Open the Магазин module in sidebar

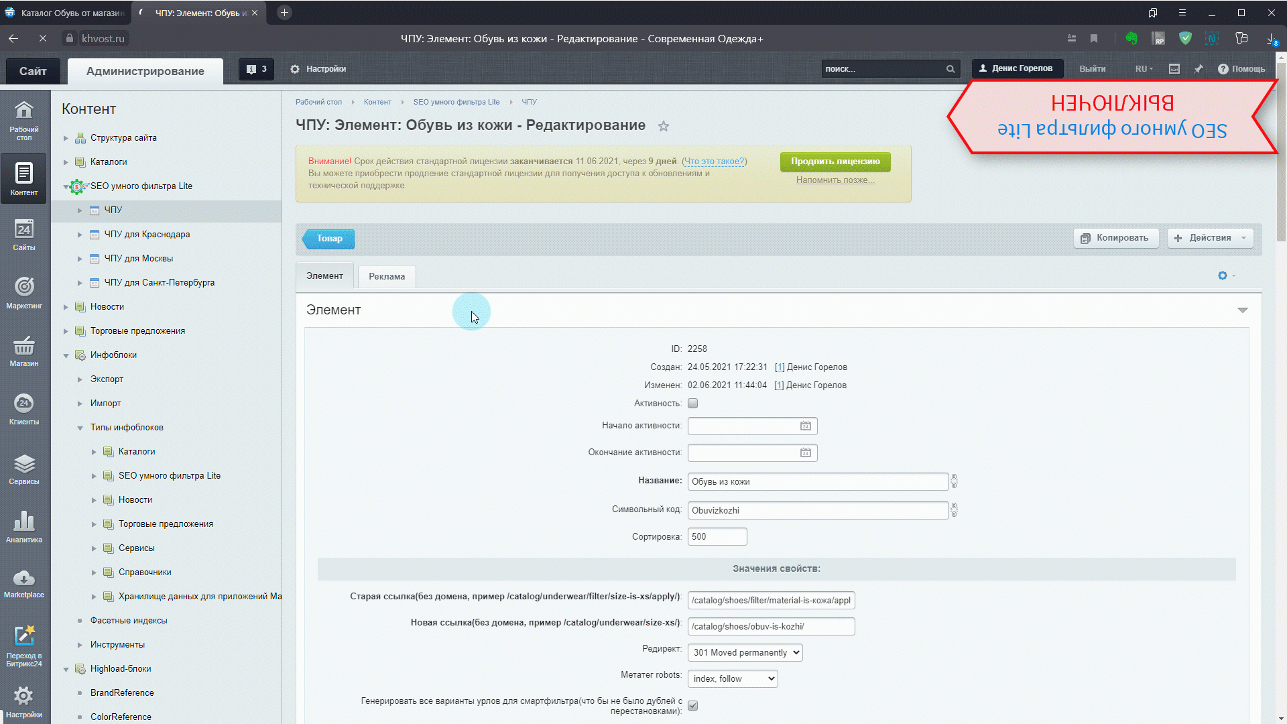(24, 351)
